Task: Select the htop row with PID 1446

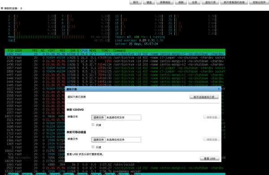Action: [x=115, y=78]
